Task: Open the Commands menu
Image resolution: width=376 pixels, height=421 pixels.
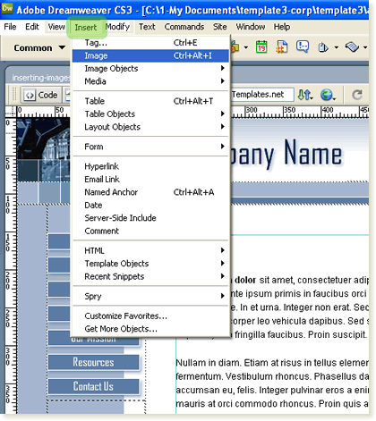Action: pyautogui.click(x=184, y=27)
